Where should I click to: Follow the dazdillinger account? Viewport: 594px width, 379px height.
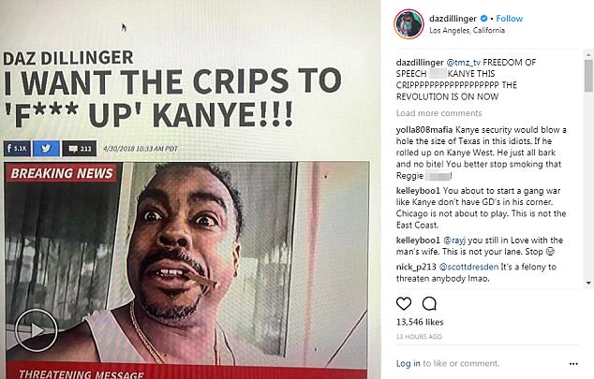(x=509, y=18)
